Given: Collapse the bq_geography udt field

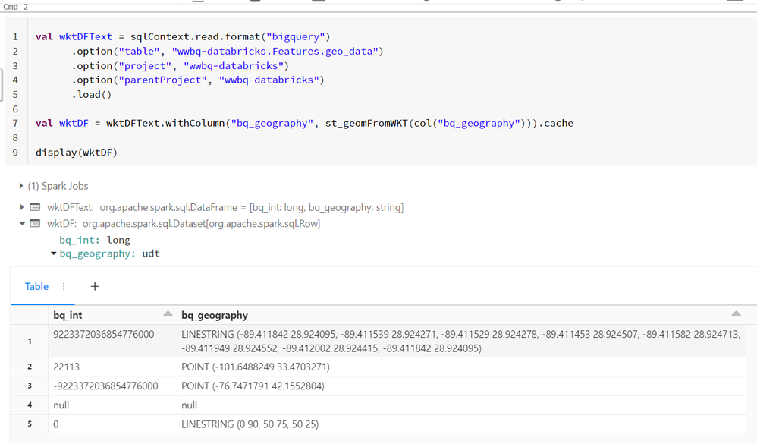Looking at the screenshot, I should click(x=53, y=253).
